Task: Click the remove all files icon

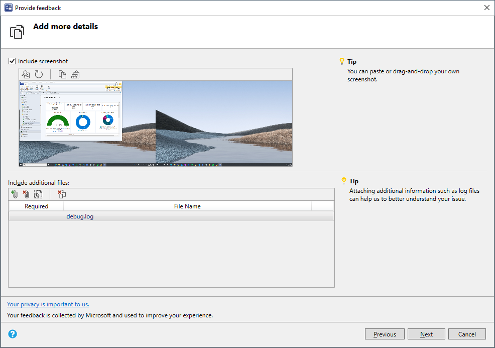Action: [x=62, y=194]
